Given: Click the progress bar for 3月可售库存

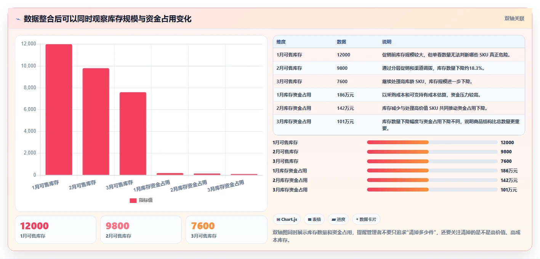Looking at the screenshot, I should coord(432,161).
